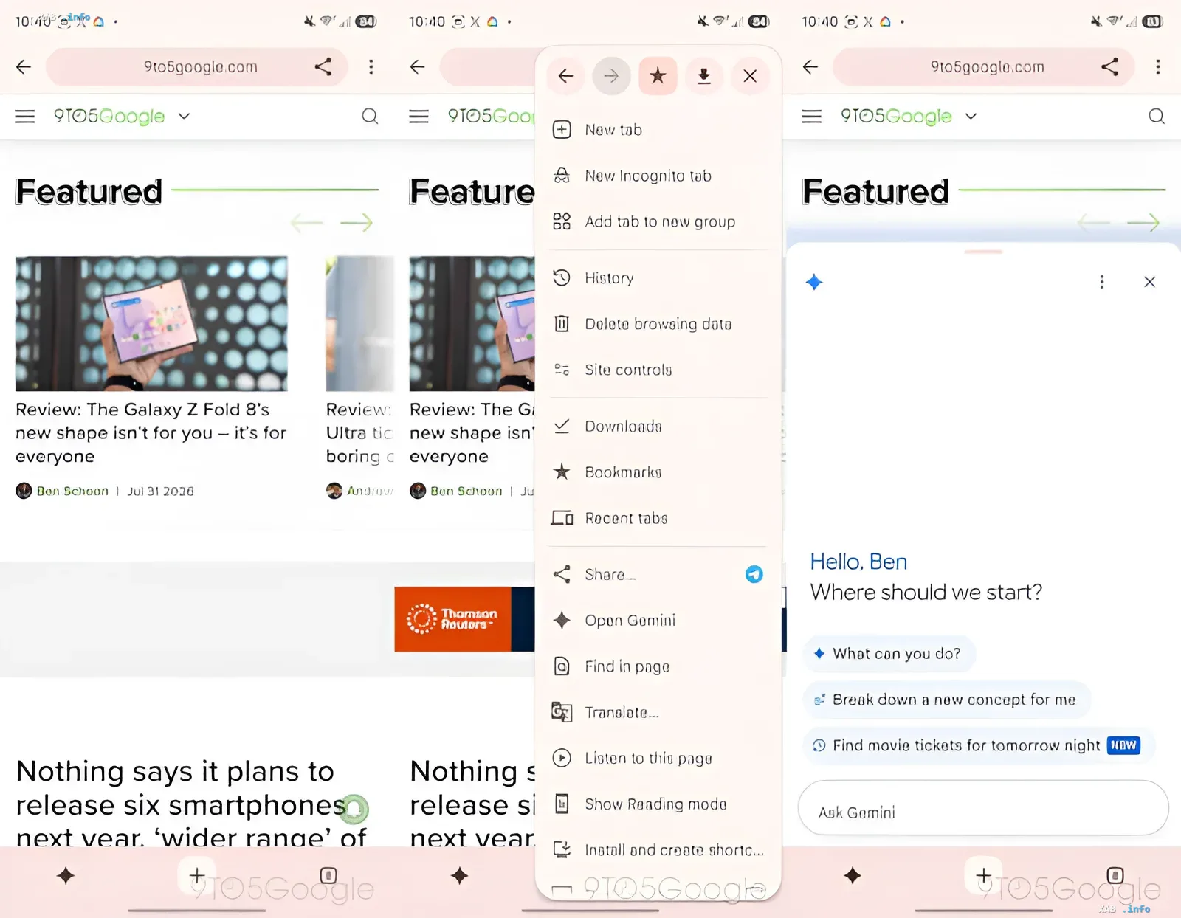Select Show Reading mode
The height and width of the screenshot is (918, 1181).
[658, 804]
